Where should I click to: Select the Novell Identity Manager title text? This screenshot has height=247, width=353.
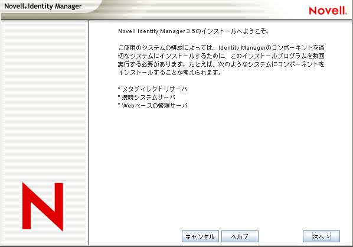pos(43,6)
